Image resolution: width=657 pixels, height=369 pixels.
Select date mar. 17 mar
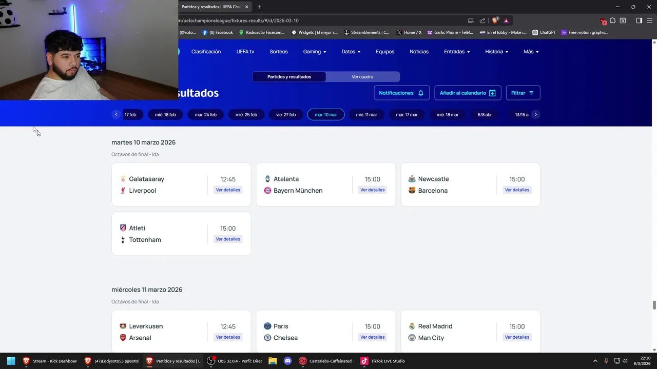[407, 115]
